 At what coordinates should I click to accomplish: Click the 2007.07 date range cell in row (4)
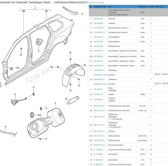(x=161, y=84)
